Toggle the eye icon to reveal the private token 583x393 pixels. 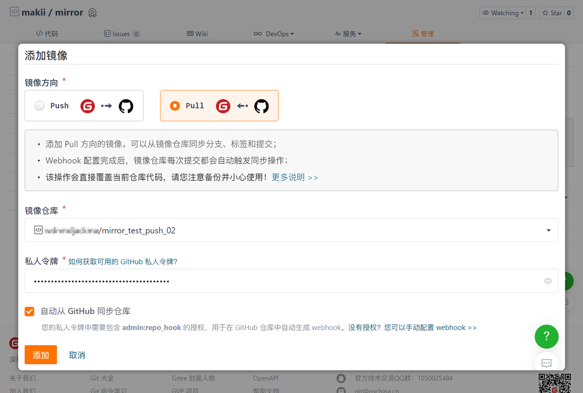548,280
